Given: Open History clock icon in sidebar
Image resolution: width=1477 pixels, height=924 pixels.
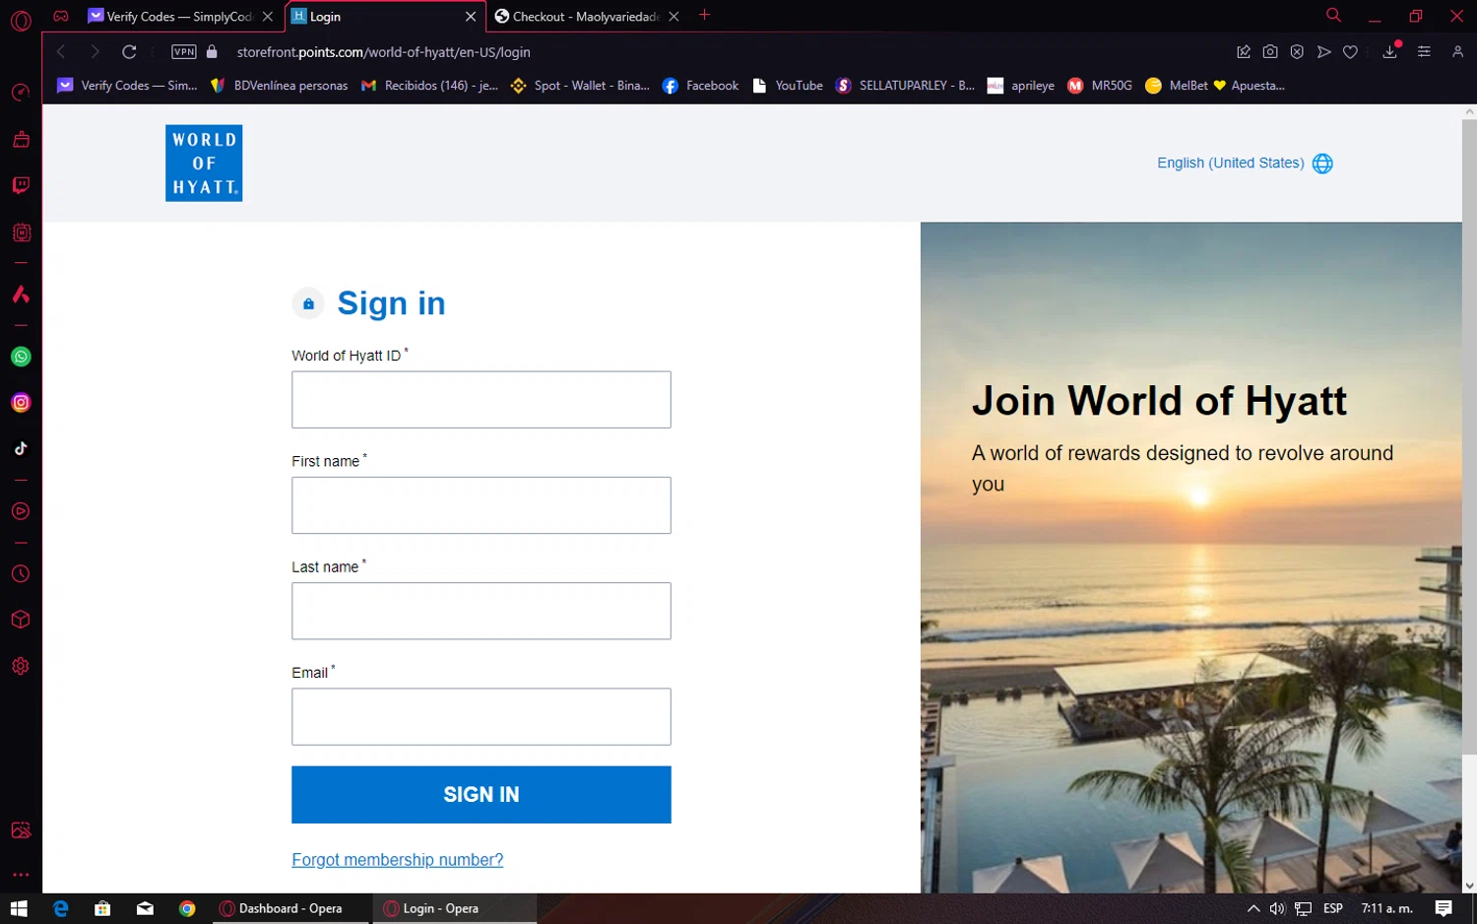Looking at the screenshot, I should (21, 573).
